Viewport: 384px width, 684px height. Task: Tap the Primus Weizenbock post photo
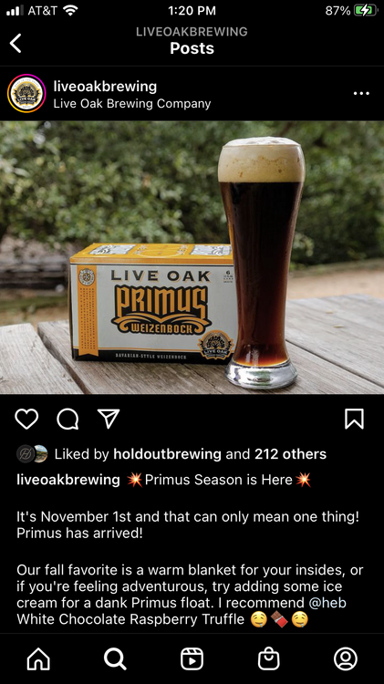192,257
